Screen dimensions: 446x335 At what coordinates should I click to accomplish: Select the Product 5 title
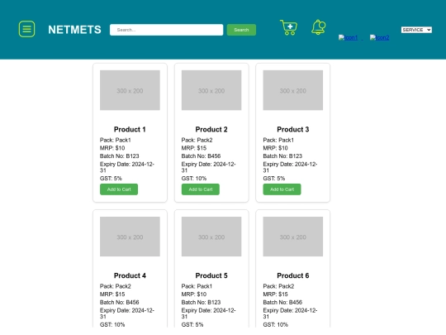pyautogui.click(x=211, y=275)
